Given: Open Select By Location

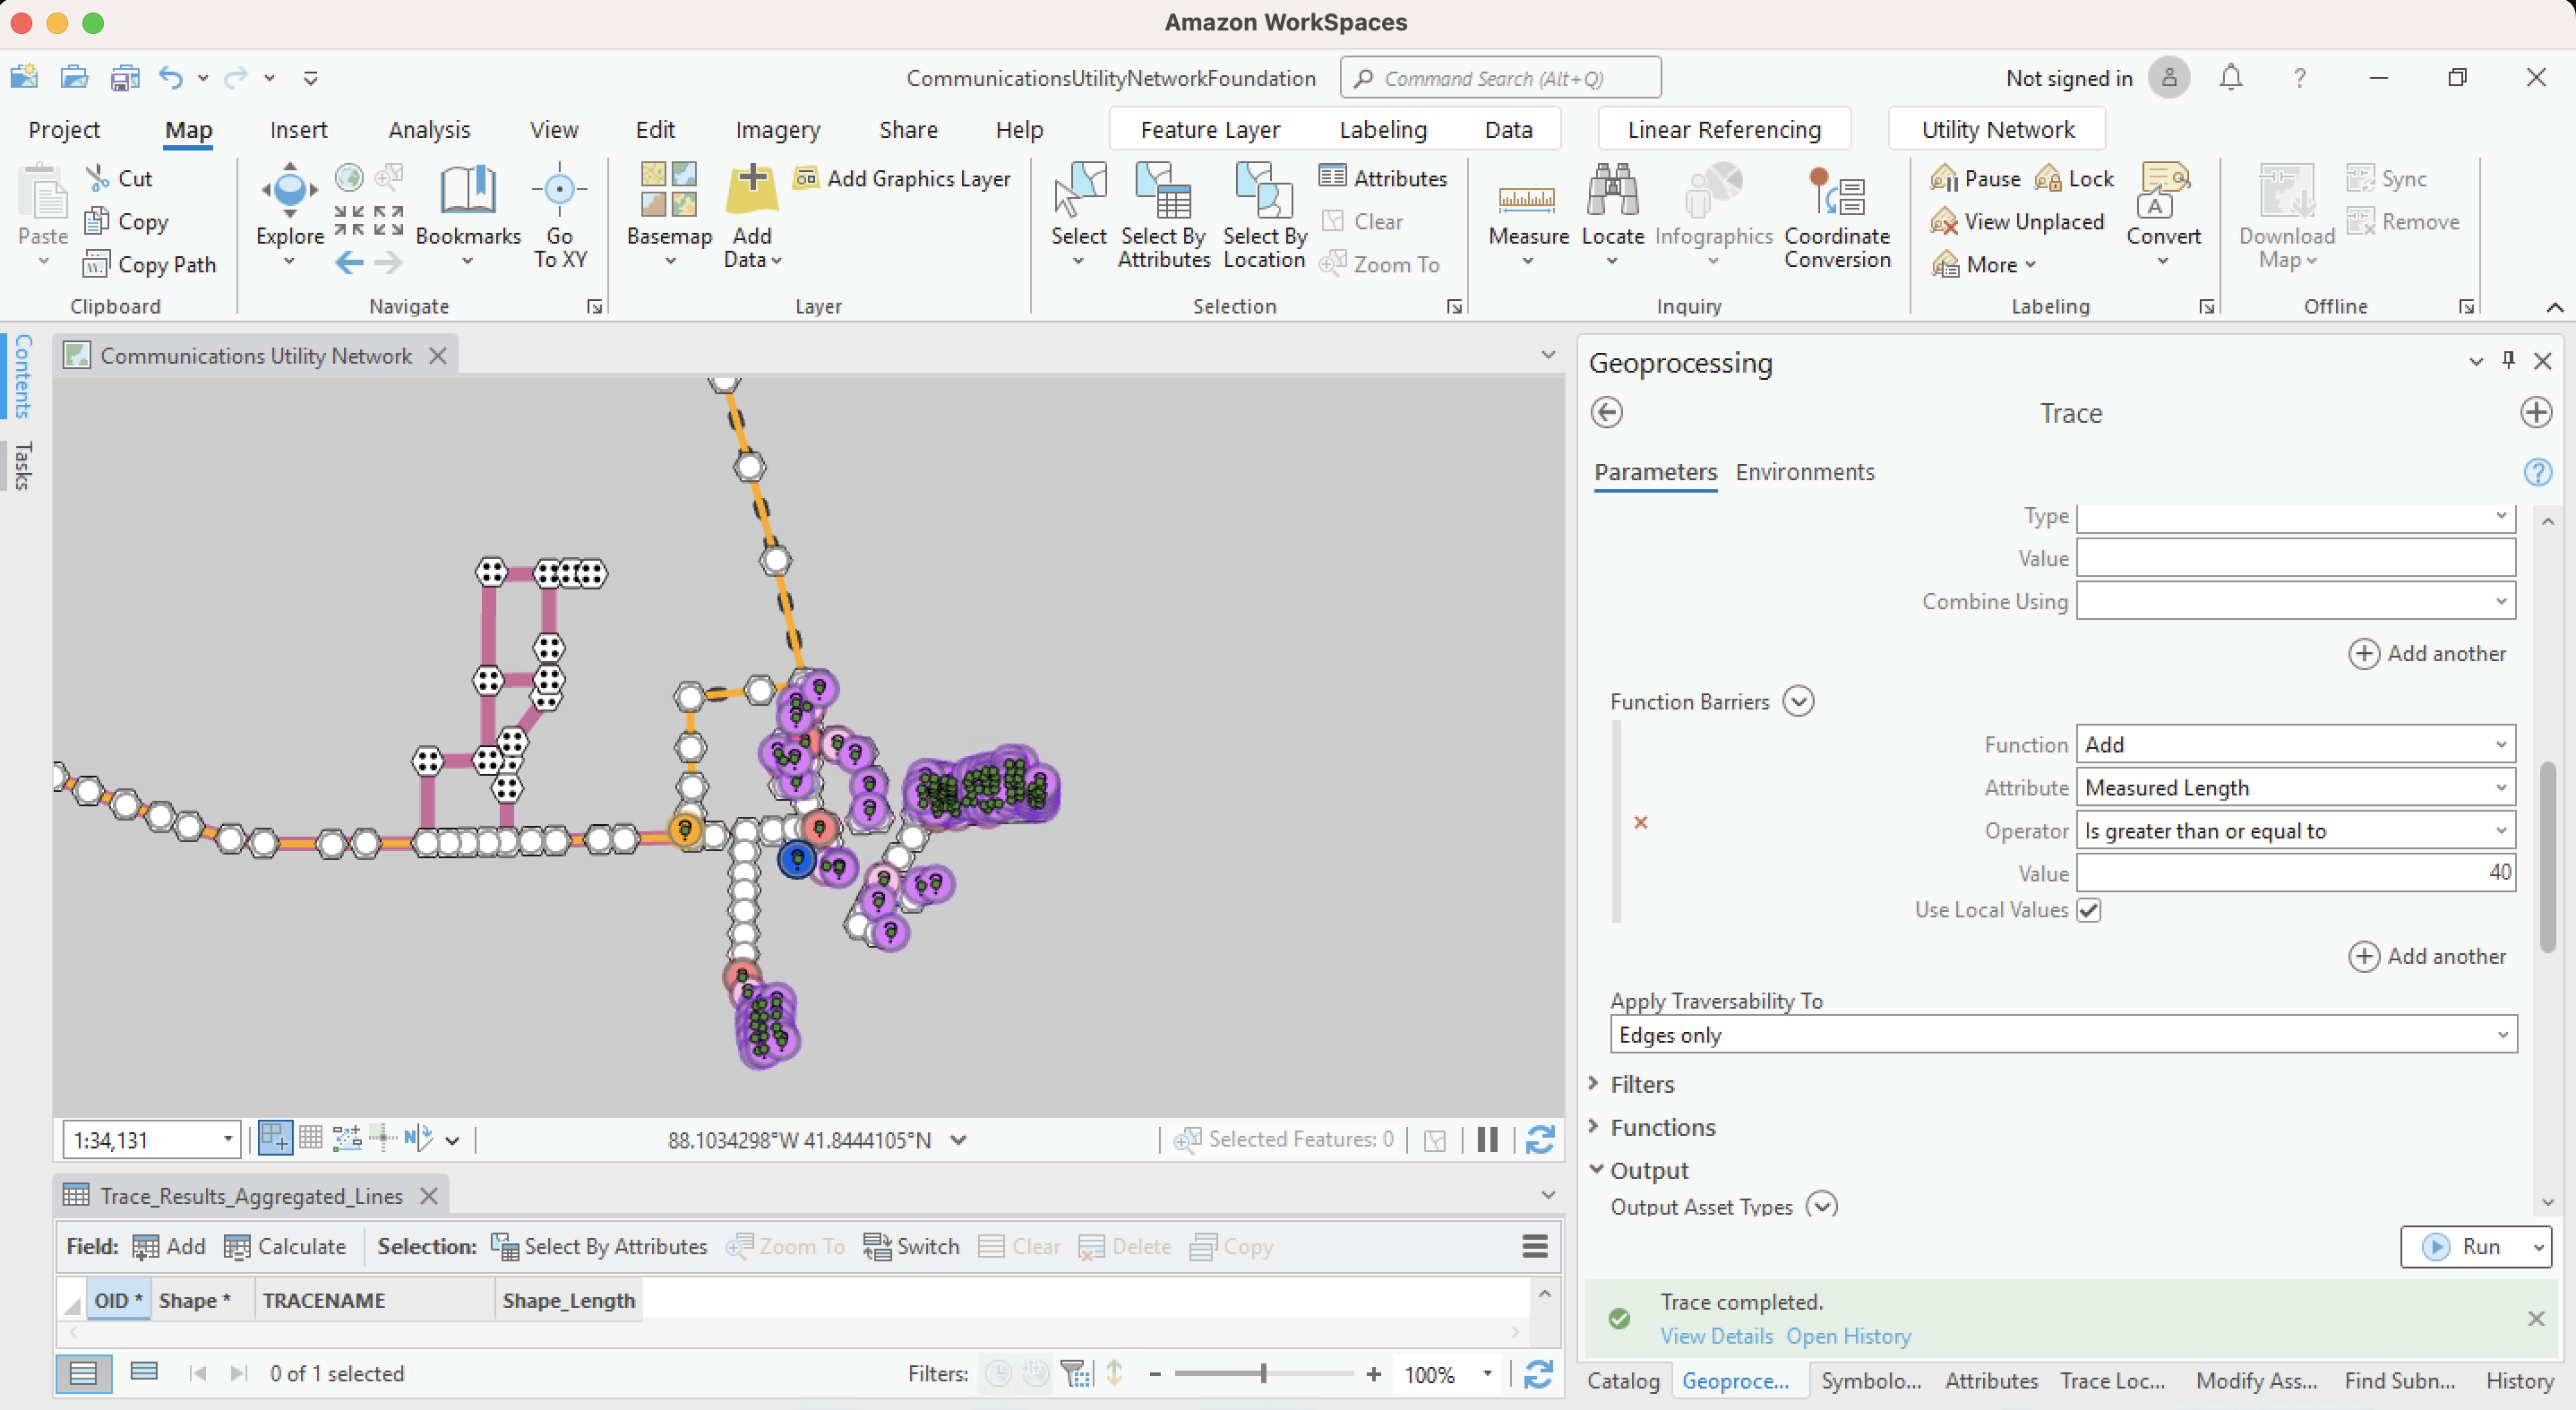Looking at the screenshot, I should click(1264, 215).
